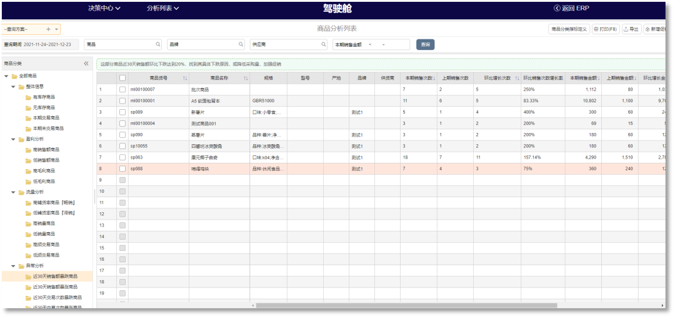This screenshot has width=675, height=317.
Task: Click the sort icon on 商品货号 column
Action: [184, 78]
